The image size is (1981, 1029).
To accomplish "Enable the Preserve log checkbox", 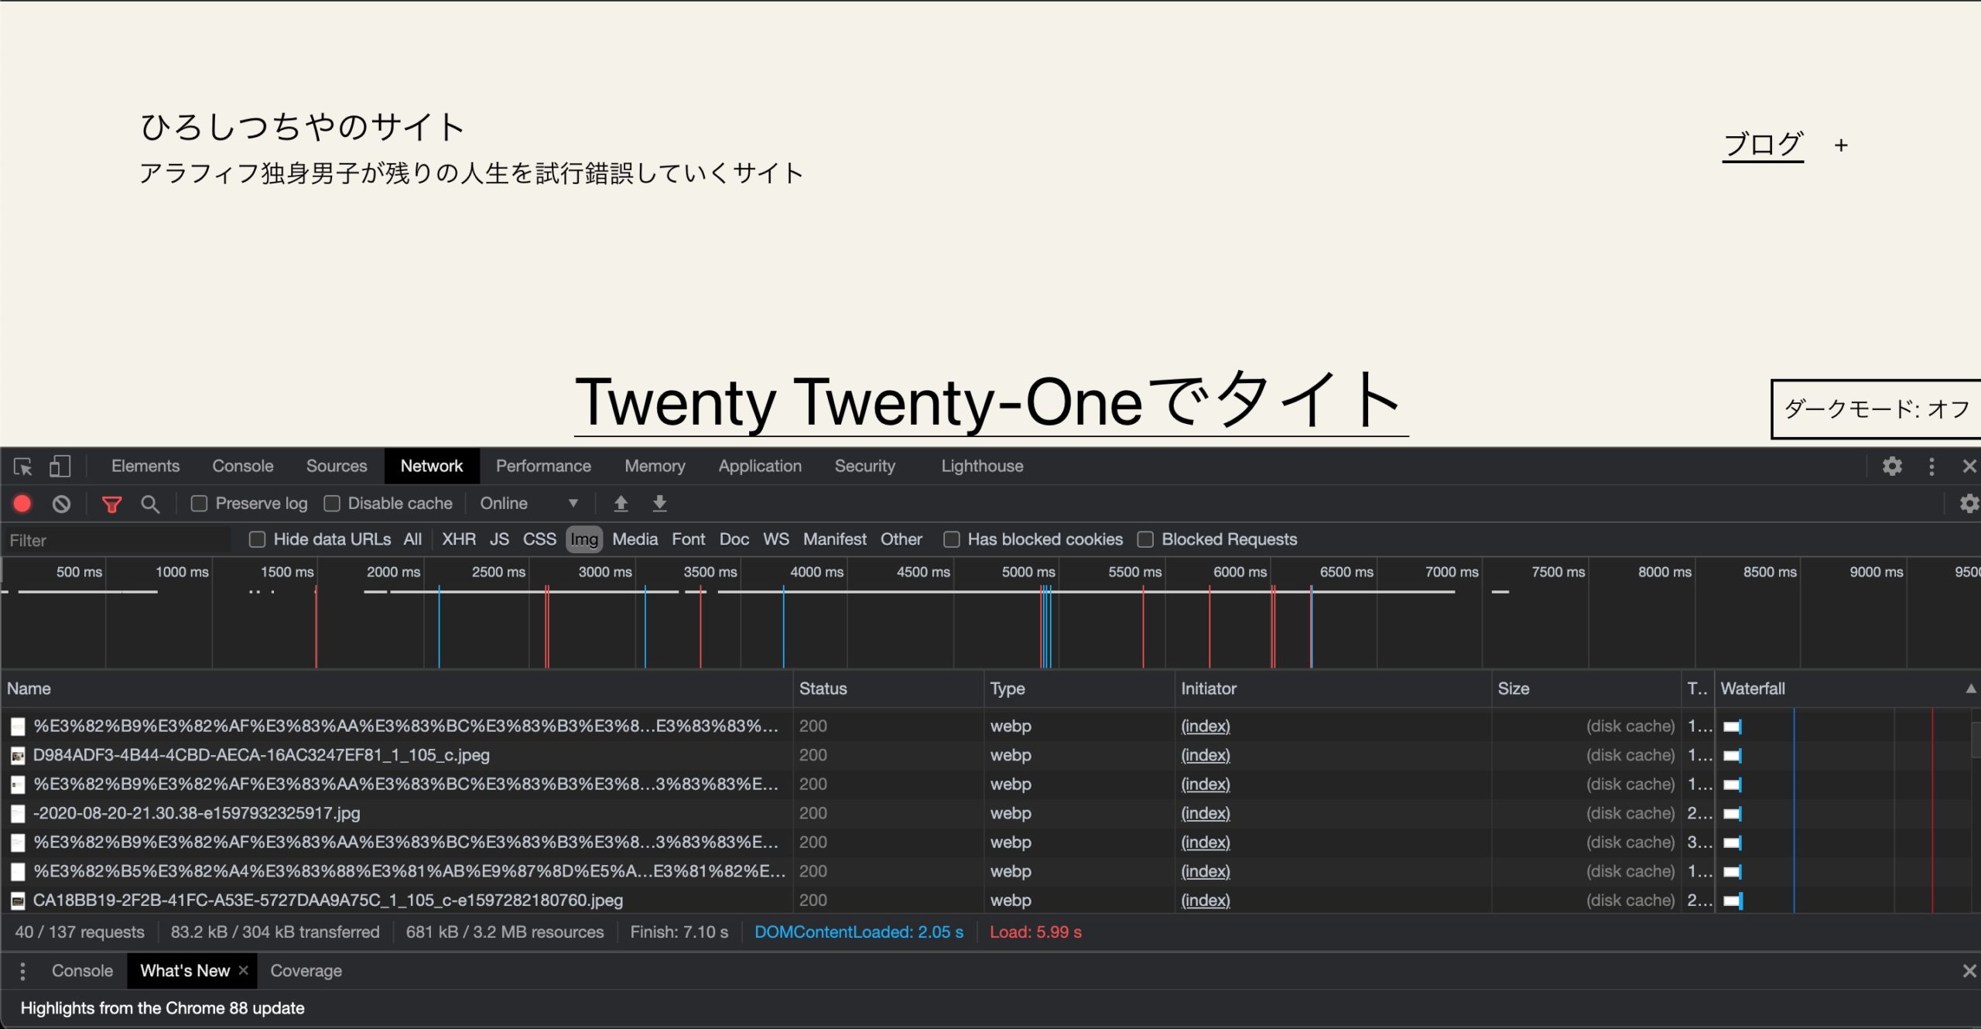I will tap(200, 504).
